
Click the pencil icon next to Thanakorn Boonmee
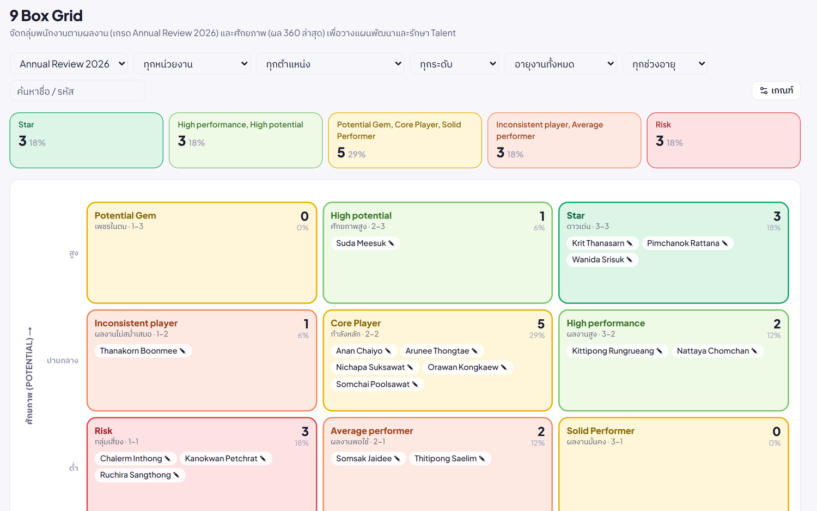tap(182, 351)
